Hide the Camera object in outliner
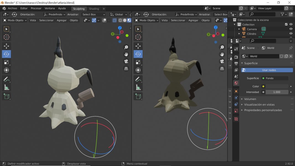 coord(291,29)
